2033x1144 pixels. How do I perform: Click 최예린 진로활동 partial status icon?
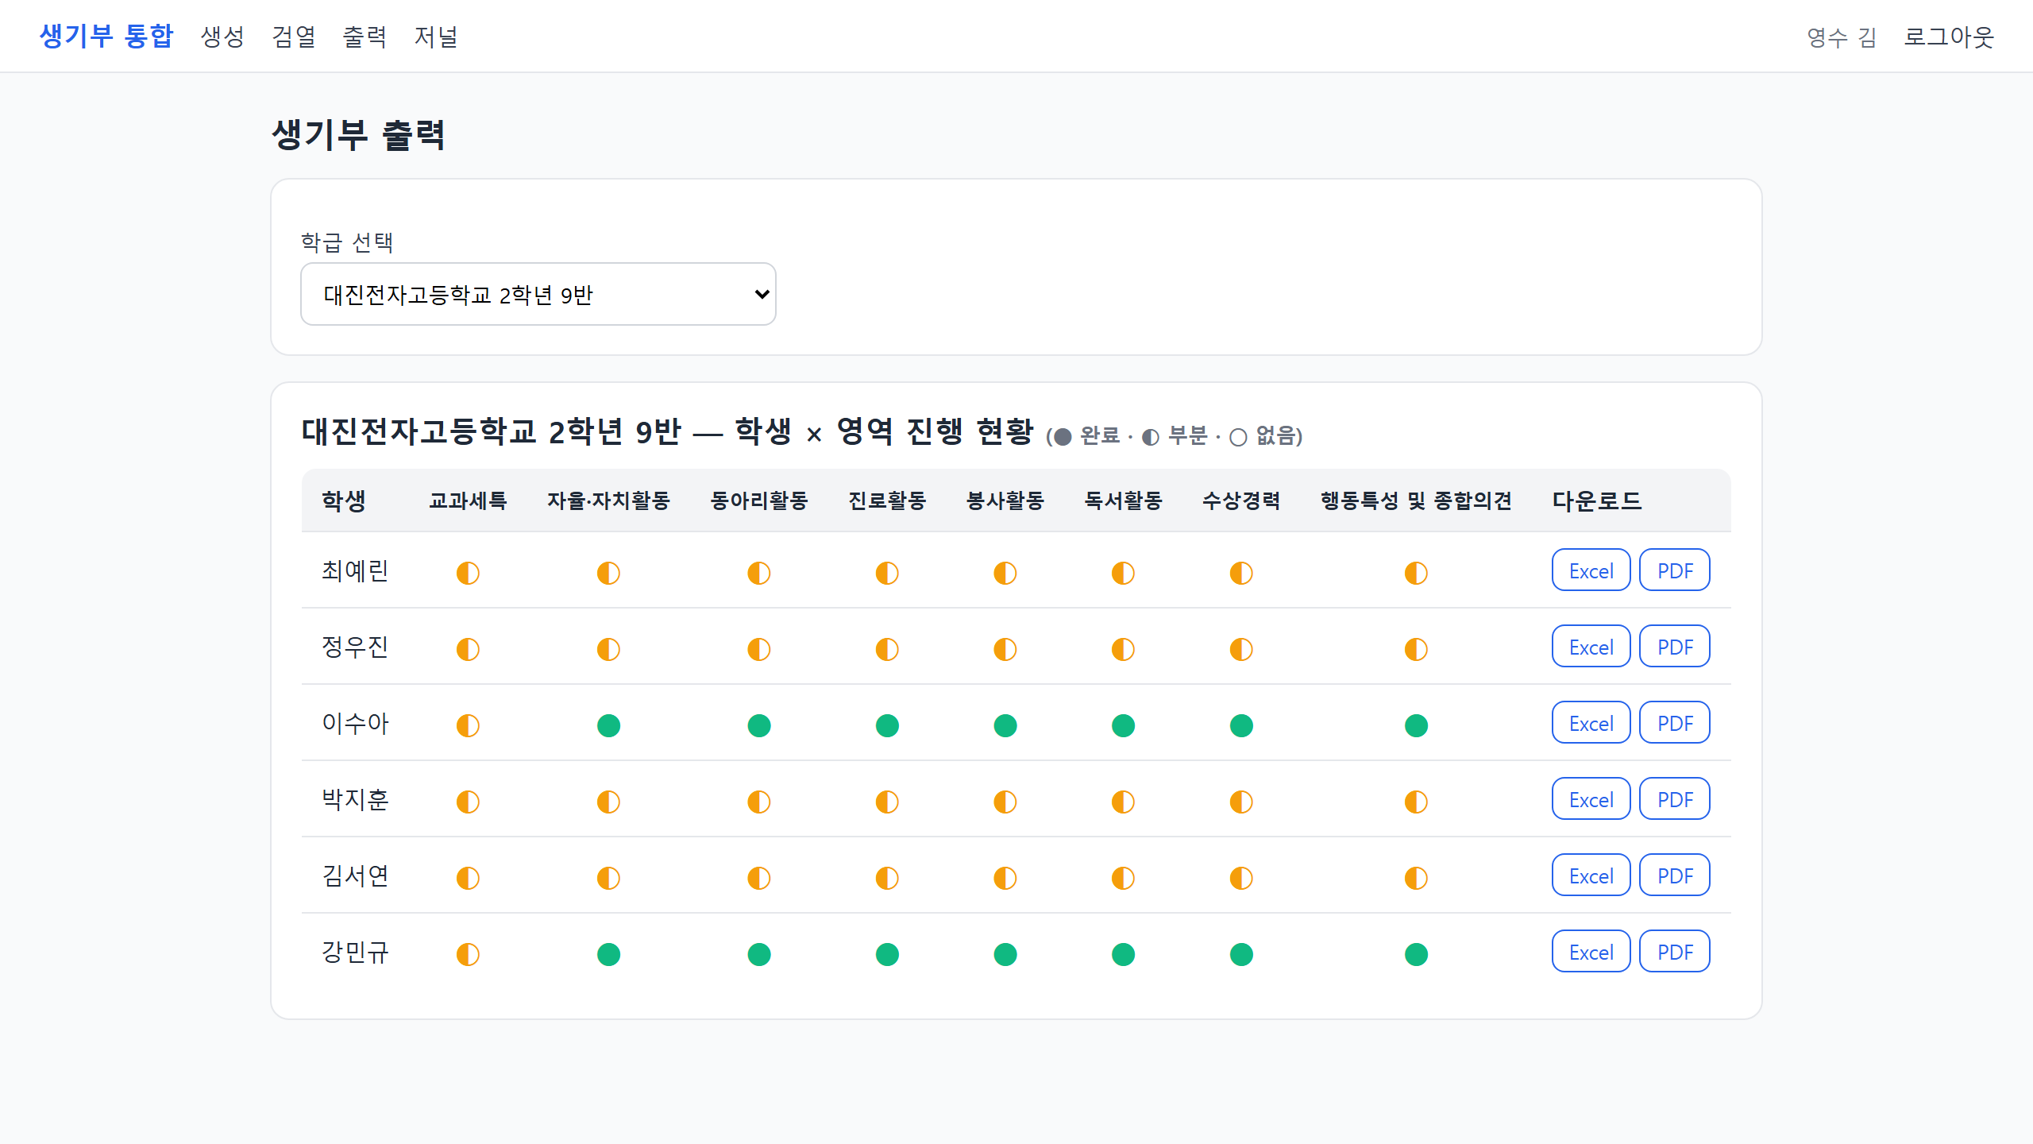coord(887,573)
